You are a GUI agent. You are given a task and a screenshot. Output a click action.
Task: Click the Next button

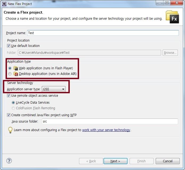click(116, 161)
